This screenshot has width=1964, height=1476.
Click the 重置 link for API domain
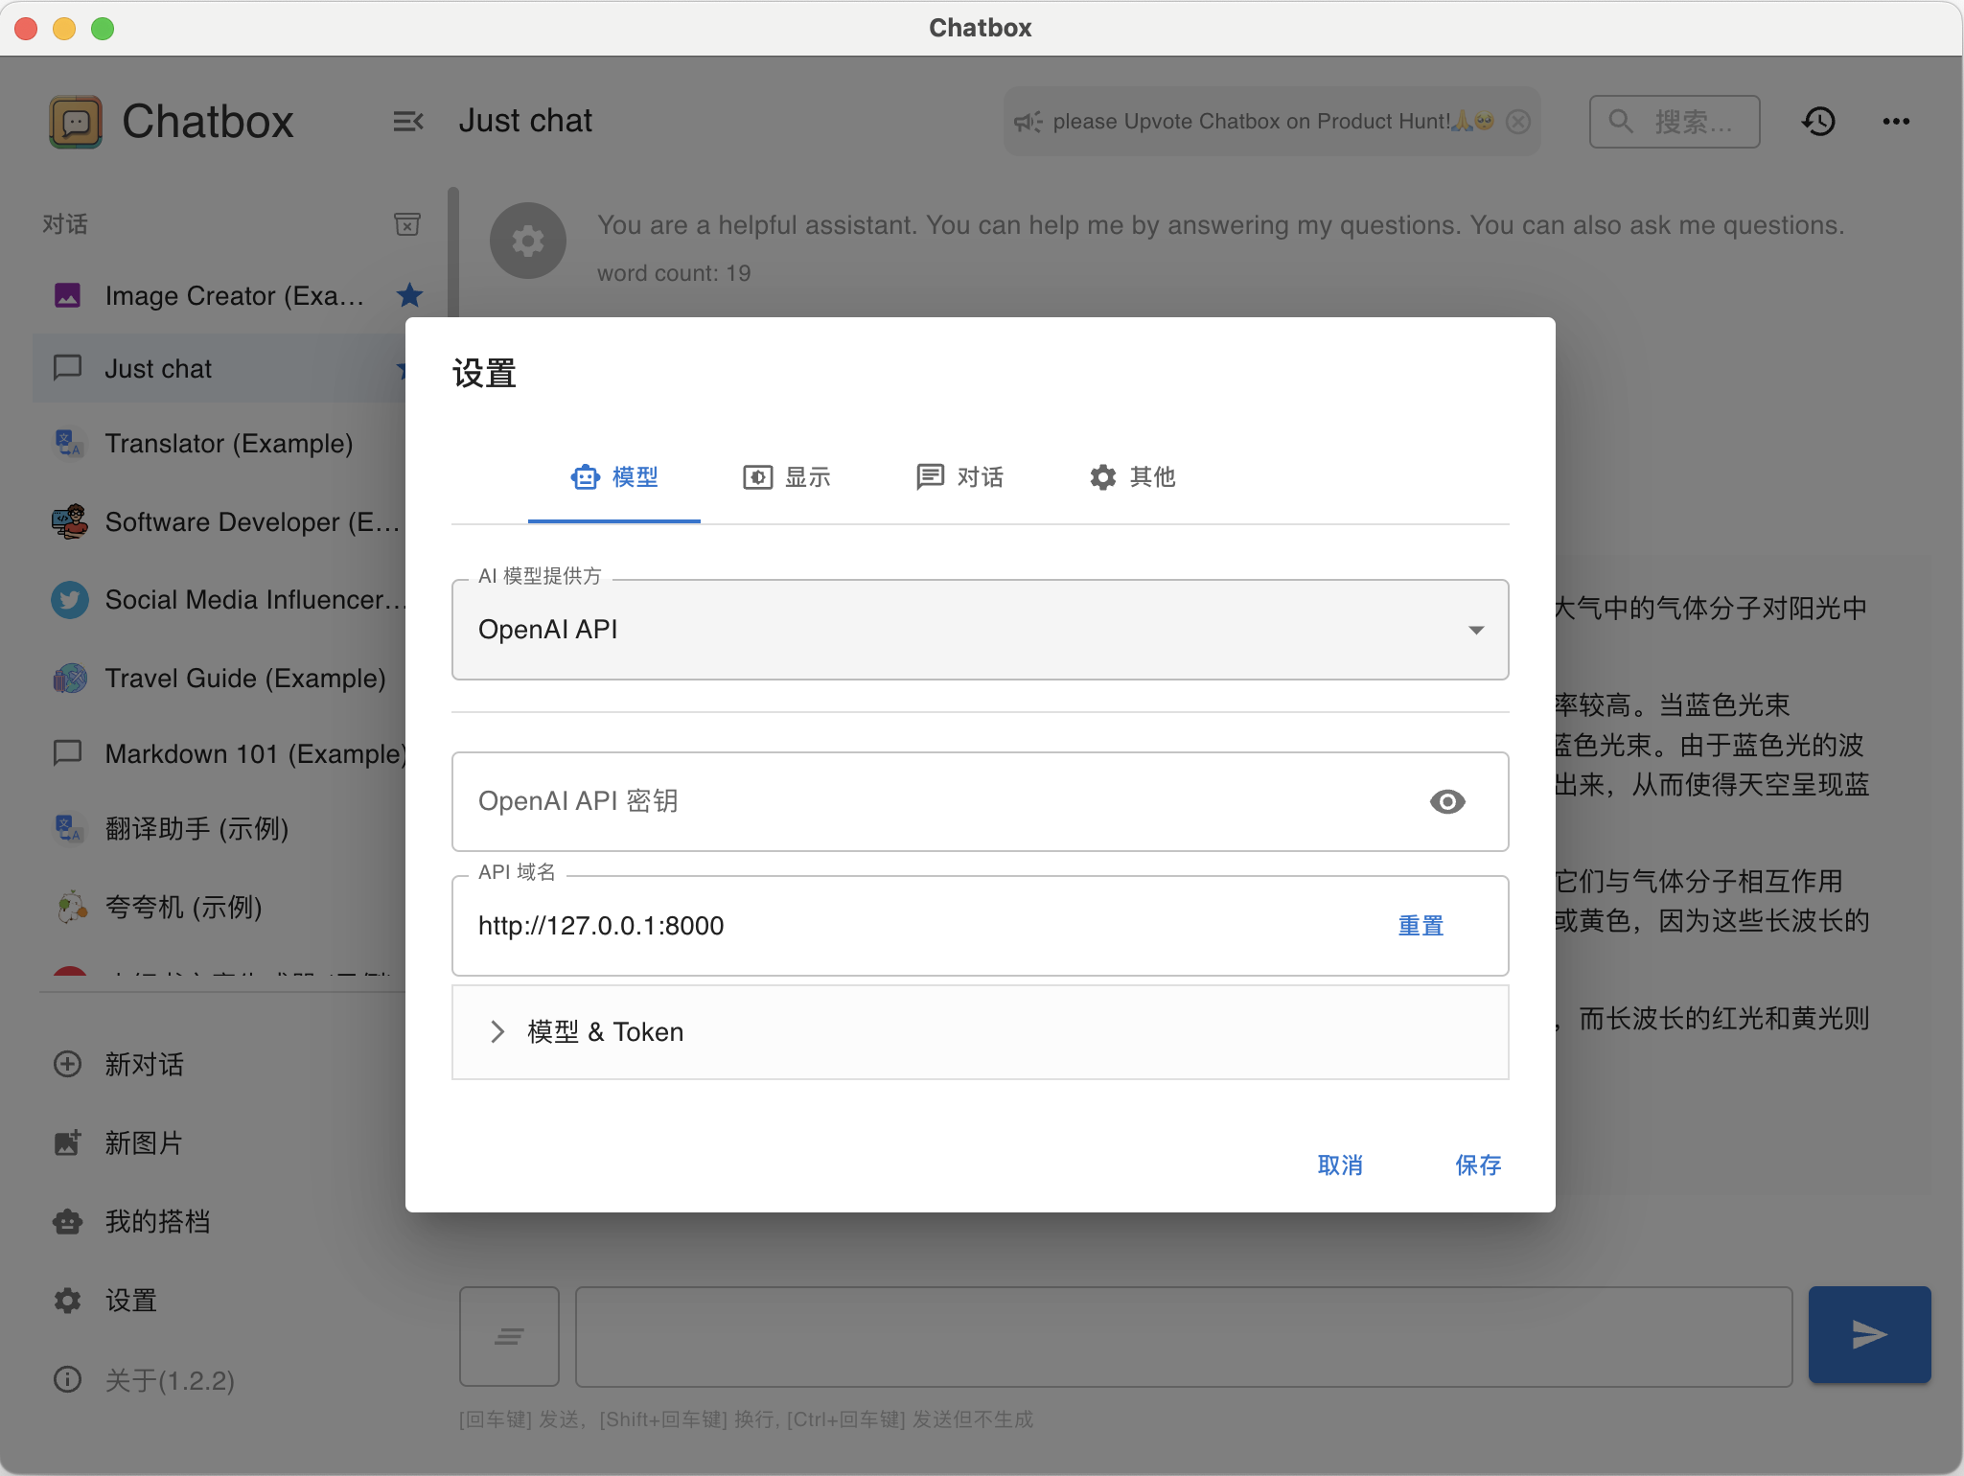(x=1421, y=926)
